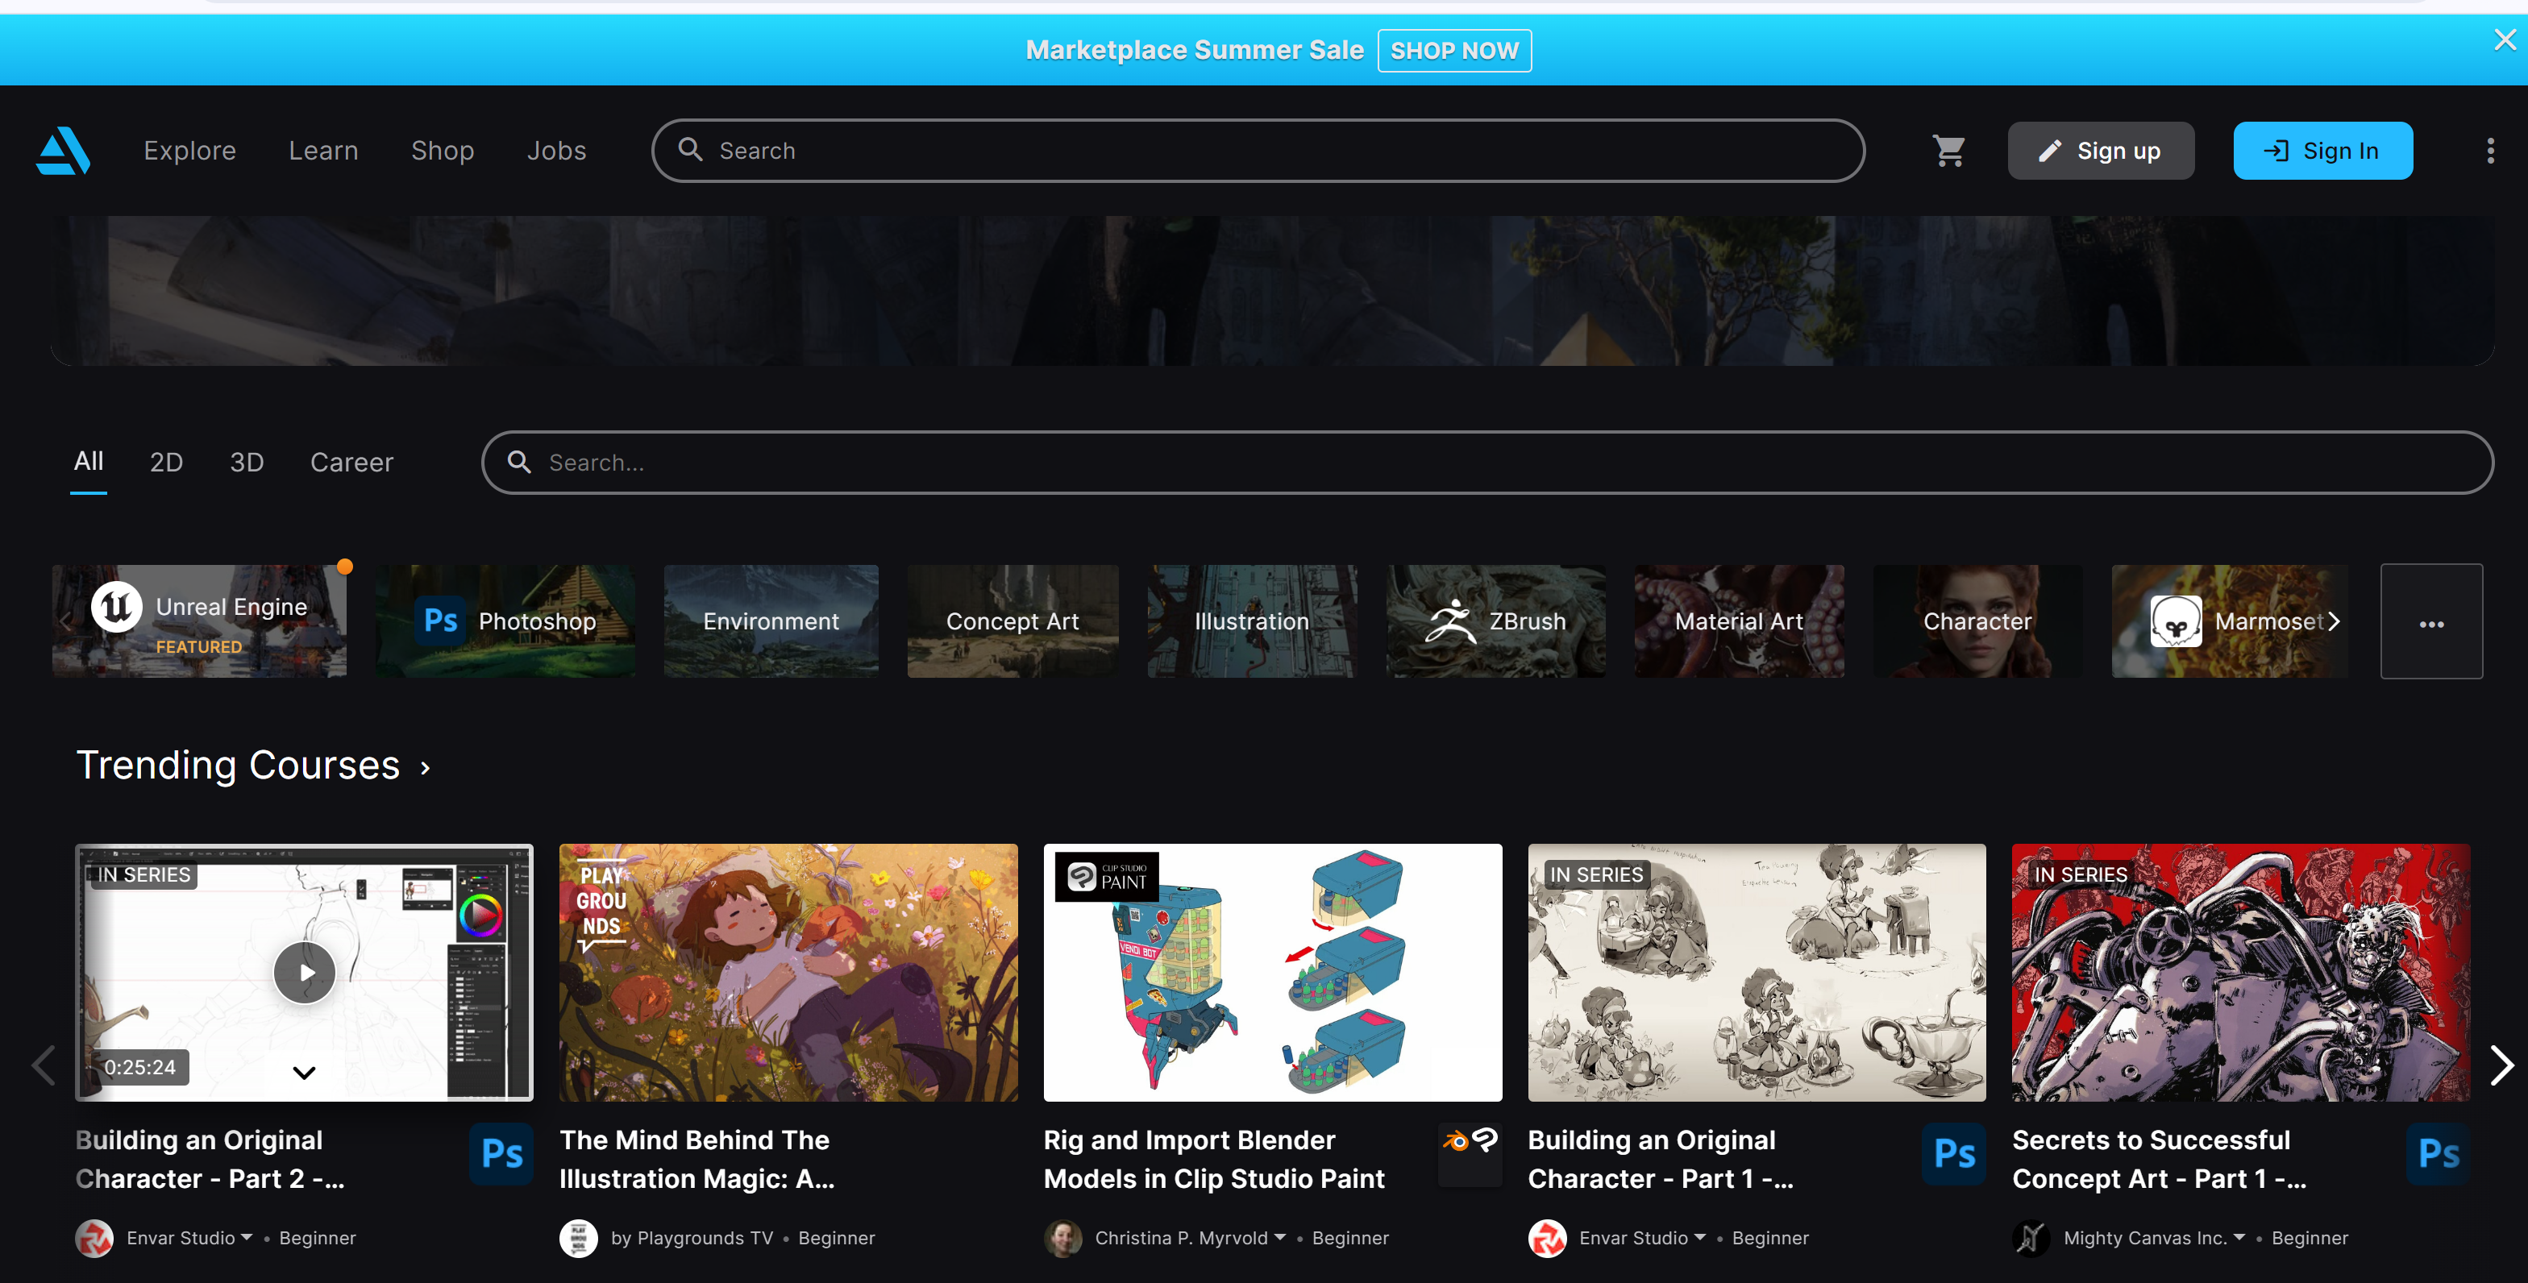This screenshot has width=2528, height=1283.
Task: Switch to the 3D tab
Action: tap(247, 462)
